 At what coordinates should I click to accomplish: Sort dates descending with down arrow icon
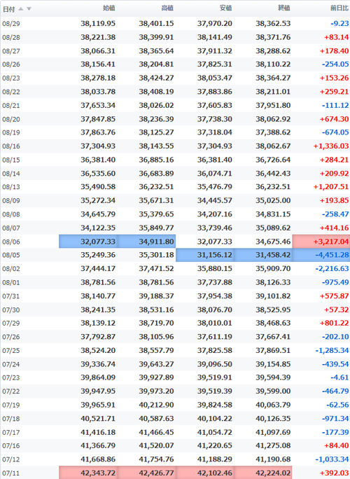[x=29, y=8]
